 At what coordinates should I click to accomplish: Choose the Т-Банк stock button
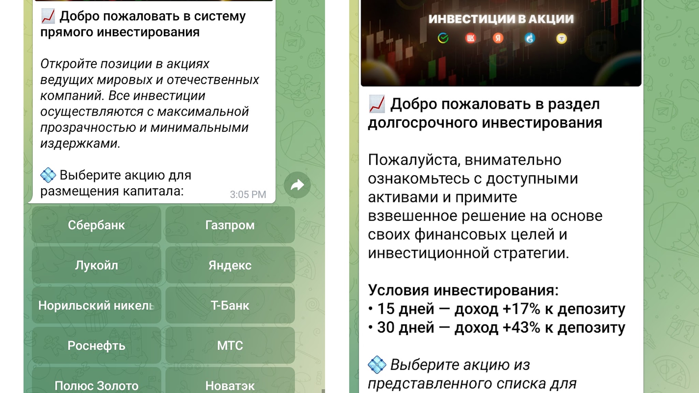230,305
